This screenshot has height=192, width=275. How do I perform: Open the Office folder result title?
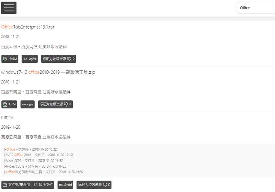pos(7,118)
